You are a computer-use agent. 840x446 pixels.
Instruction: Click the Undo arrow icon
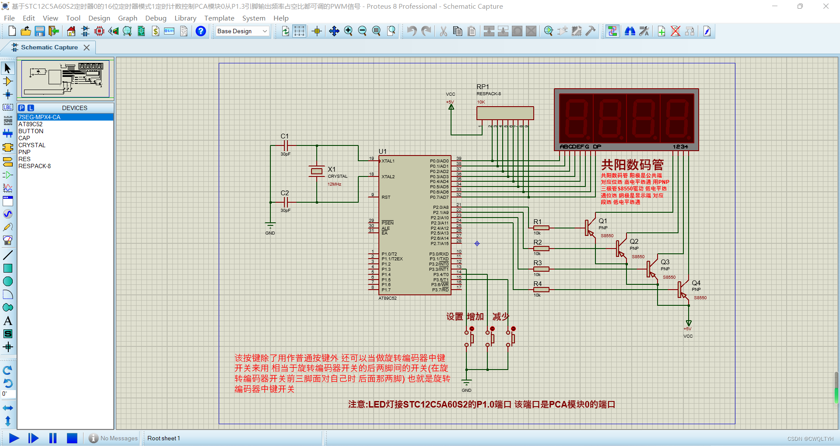(412, 31)
